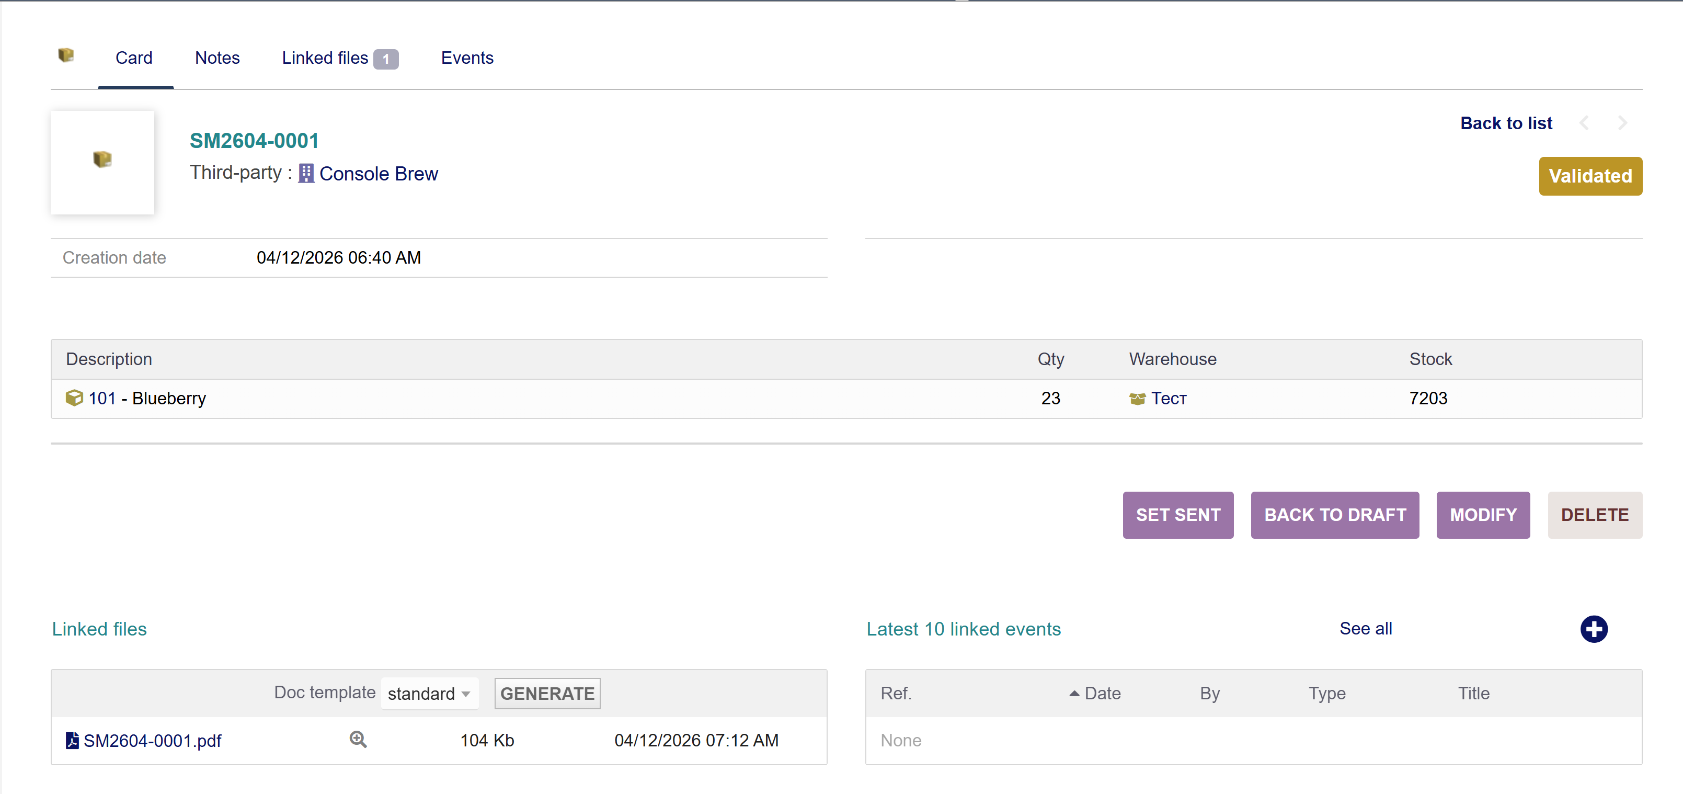Click the Blueberry product cube icon
This screenshot has width=1683, height=794.
pos(74,398)
